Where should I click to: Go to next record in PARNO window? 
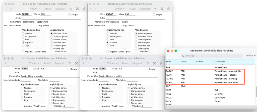[x=88, y=63]
